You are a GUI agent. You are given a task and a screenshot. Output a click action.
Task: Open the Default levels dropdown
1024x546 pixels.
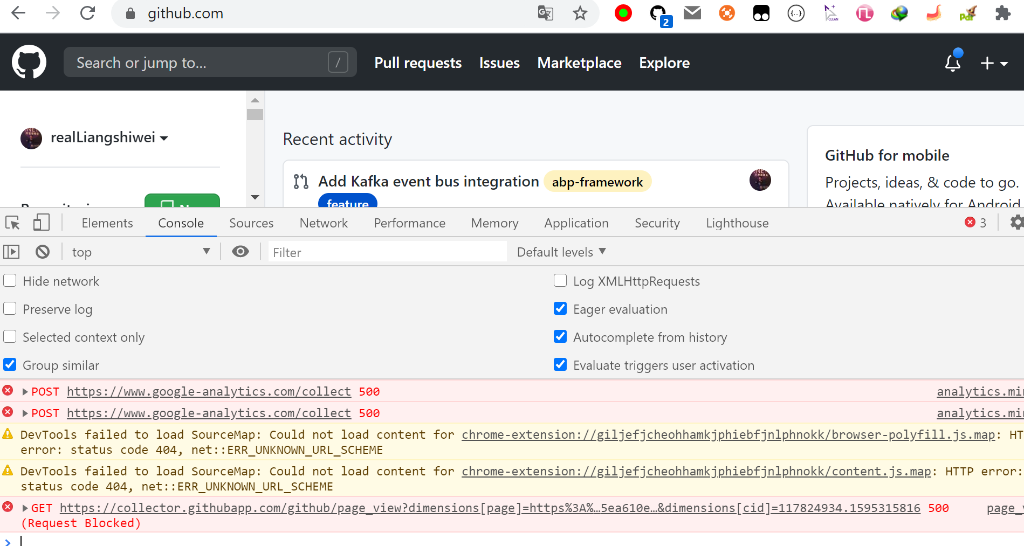pos(561,252)
